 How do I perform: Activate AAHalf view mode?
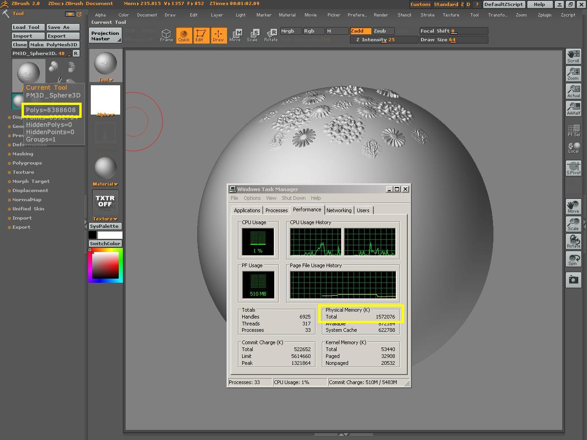(x=573, y=109)
